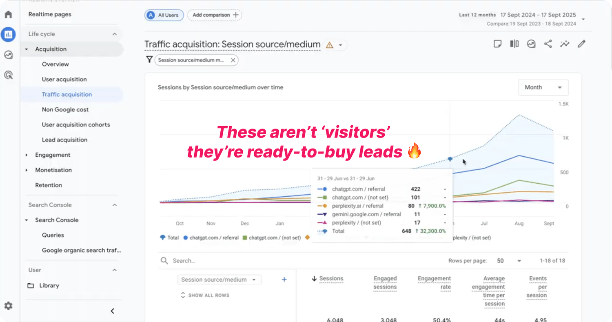The image size is (612, 322).
Task: Open the Admin settings gear
Action: tap(8, 306)
